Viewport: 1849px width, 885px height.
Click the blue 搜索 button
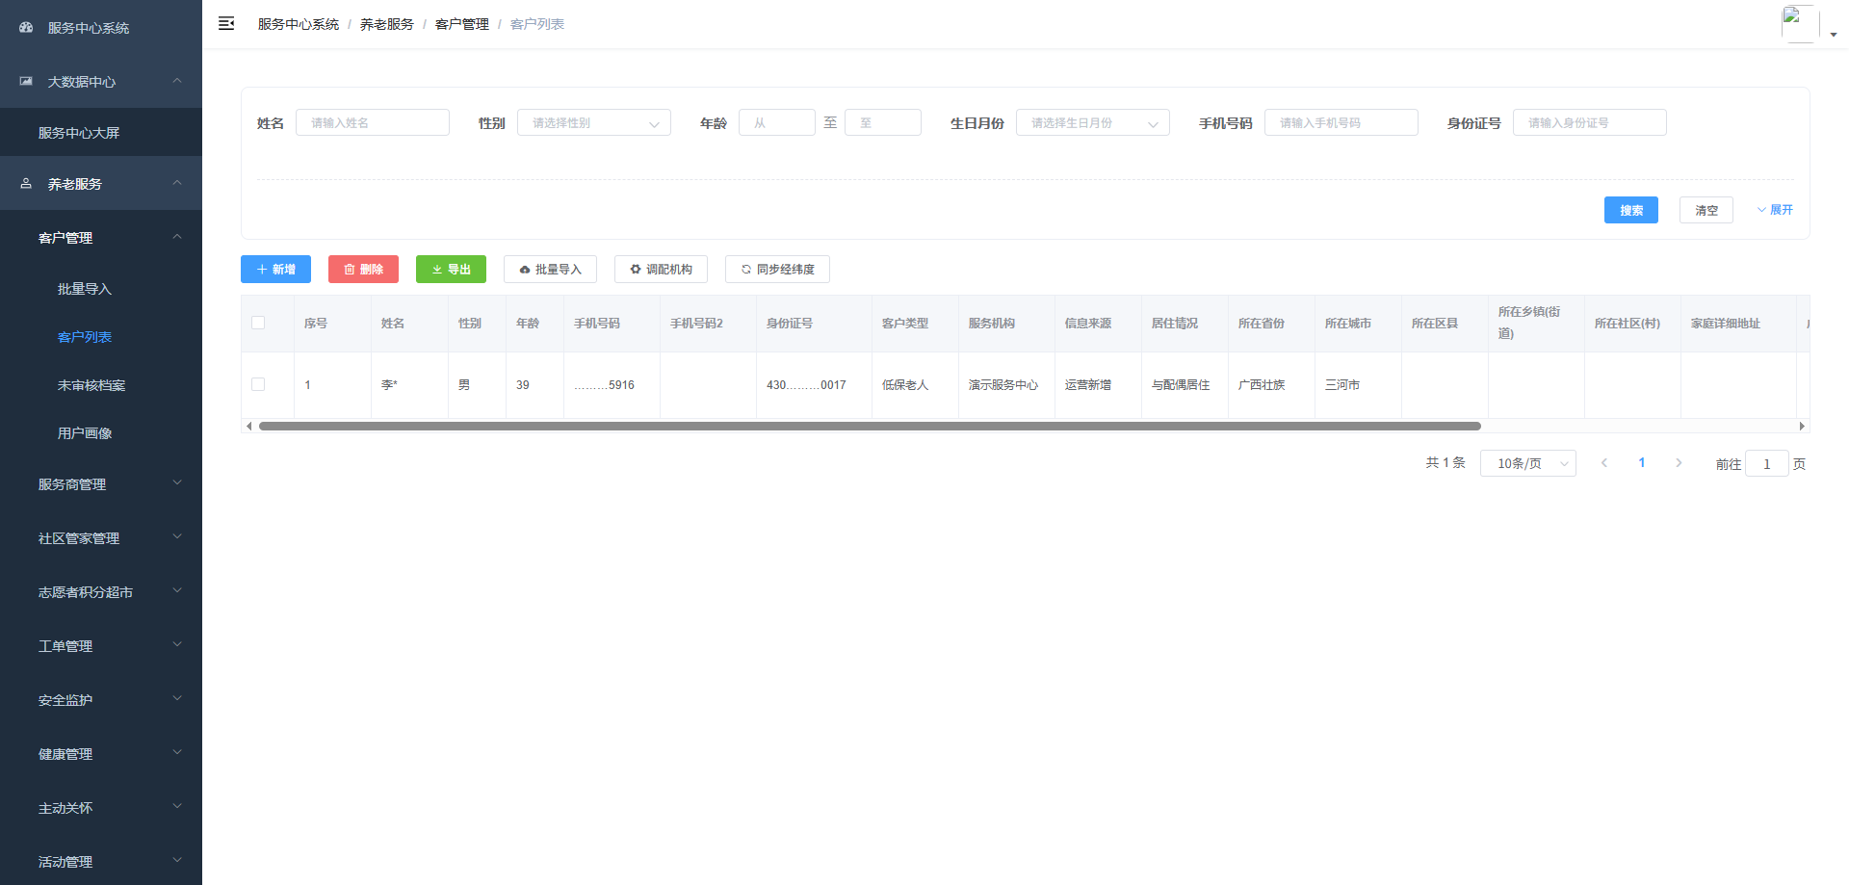pos(1631,210)
